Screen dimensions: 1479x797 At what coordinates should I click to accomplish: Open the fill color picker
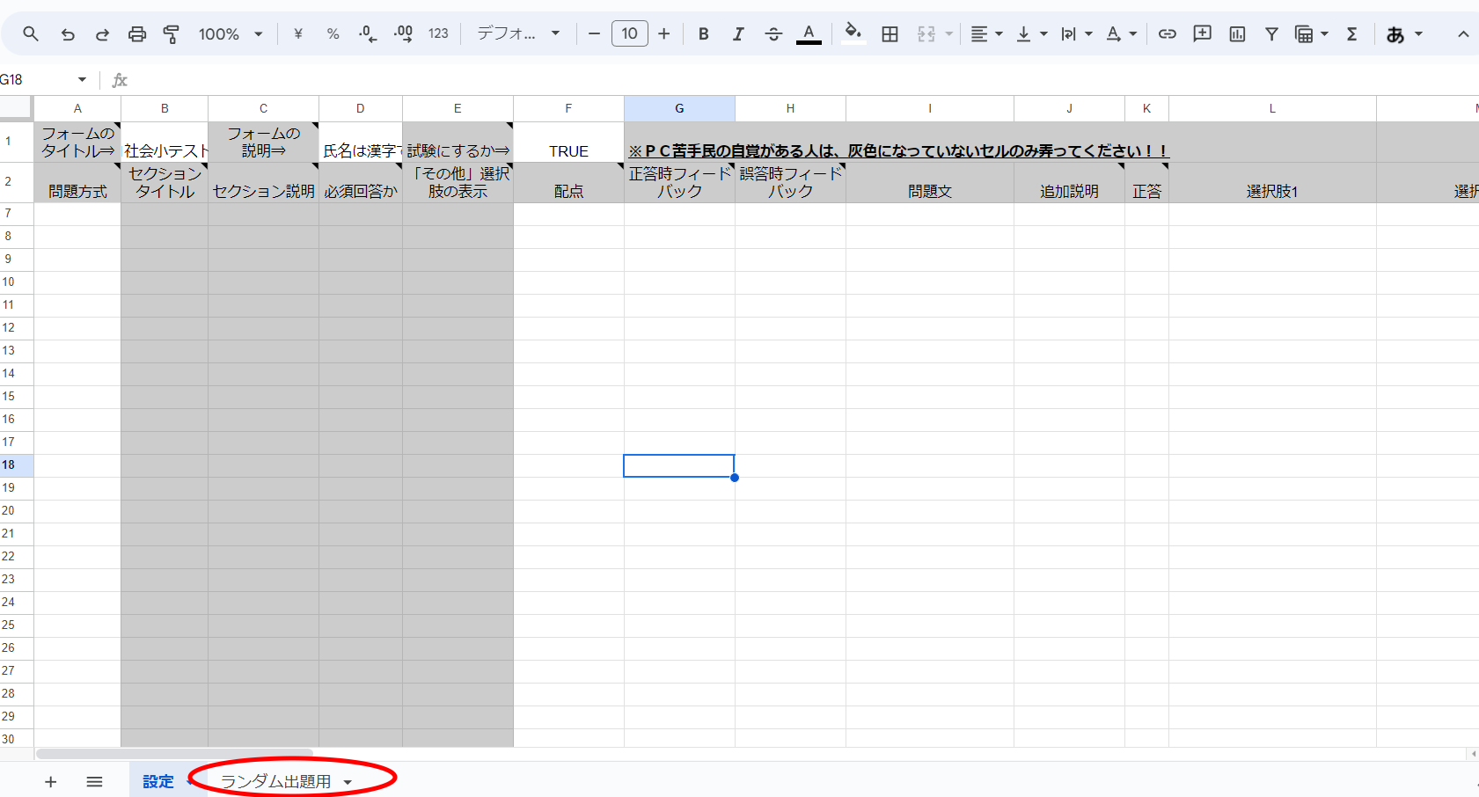coord(853,33)
